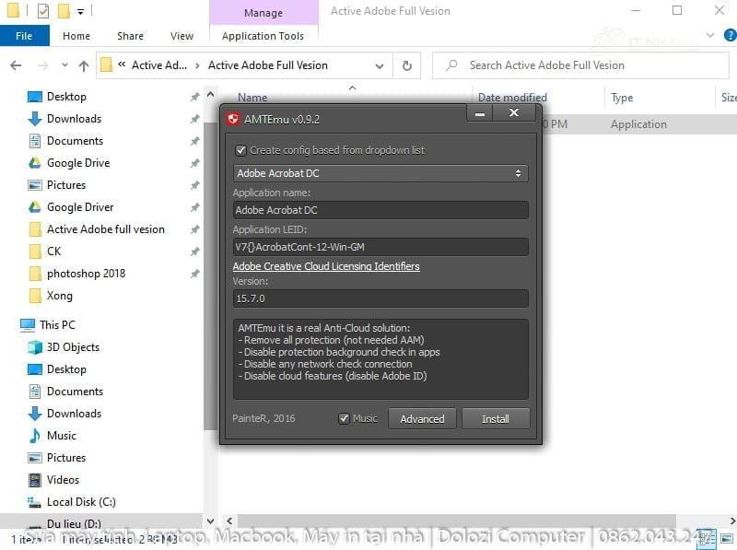Click the Music folder icon under This PC
This screenshot has width=737, height=550.
click(35, 436)
